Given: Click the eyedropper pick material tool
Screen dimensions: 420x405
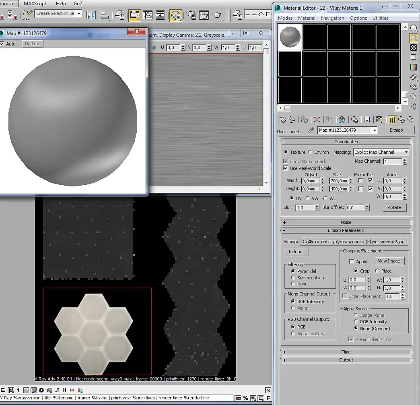Looking at the screenshot, I should pyautogui.click(x=311, y=130).
